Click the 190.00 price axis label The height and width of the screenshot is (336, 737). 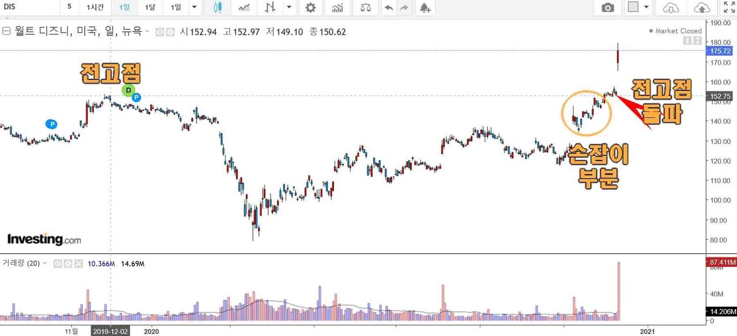click(x=721, y=23)
